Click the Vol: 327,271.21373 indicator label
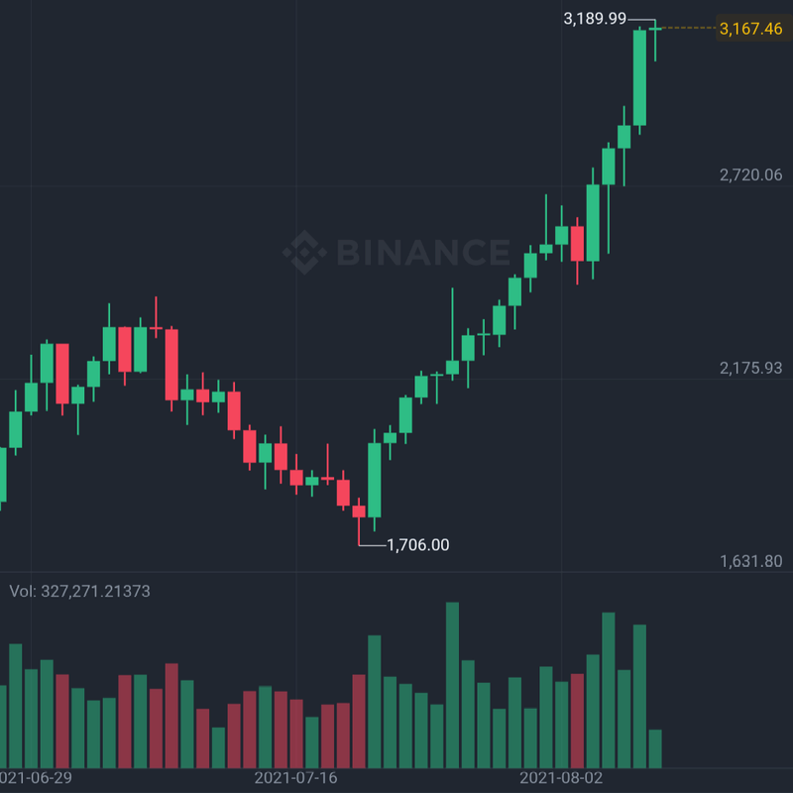793x793 pixels. pyautogui.click(x=80, y=591)
